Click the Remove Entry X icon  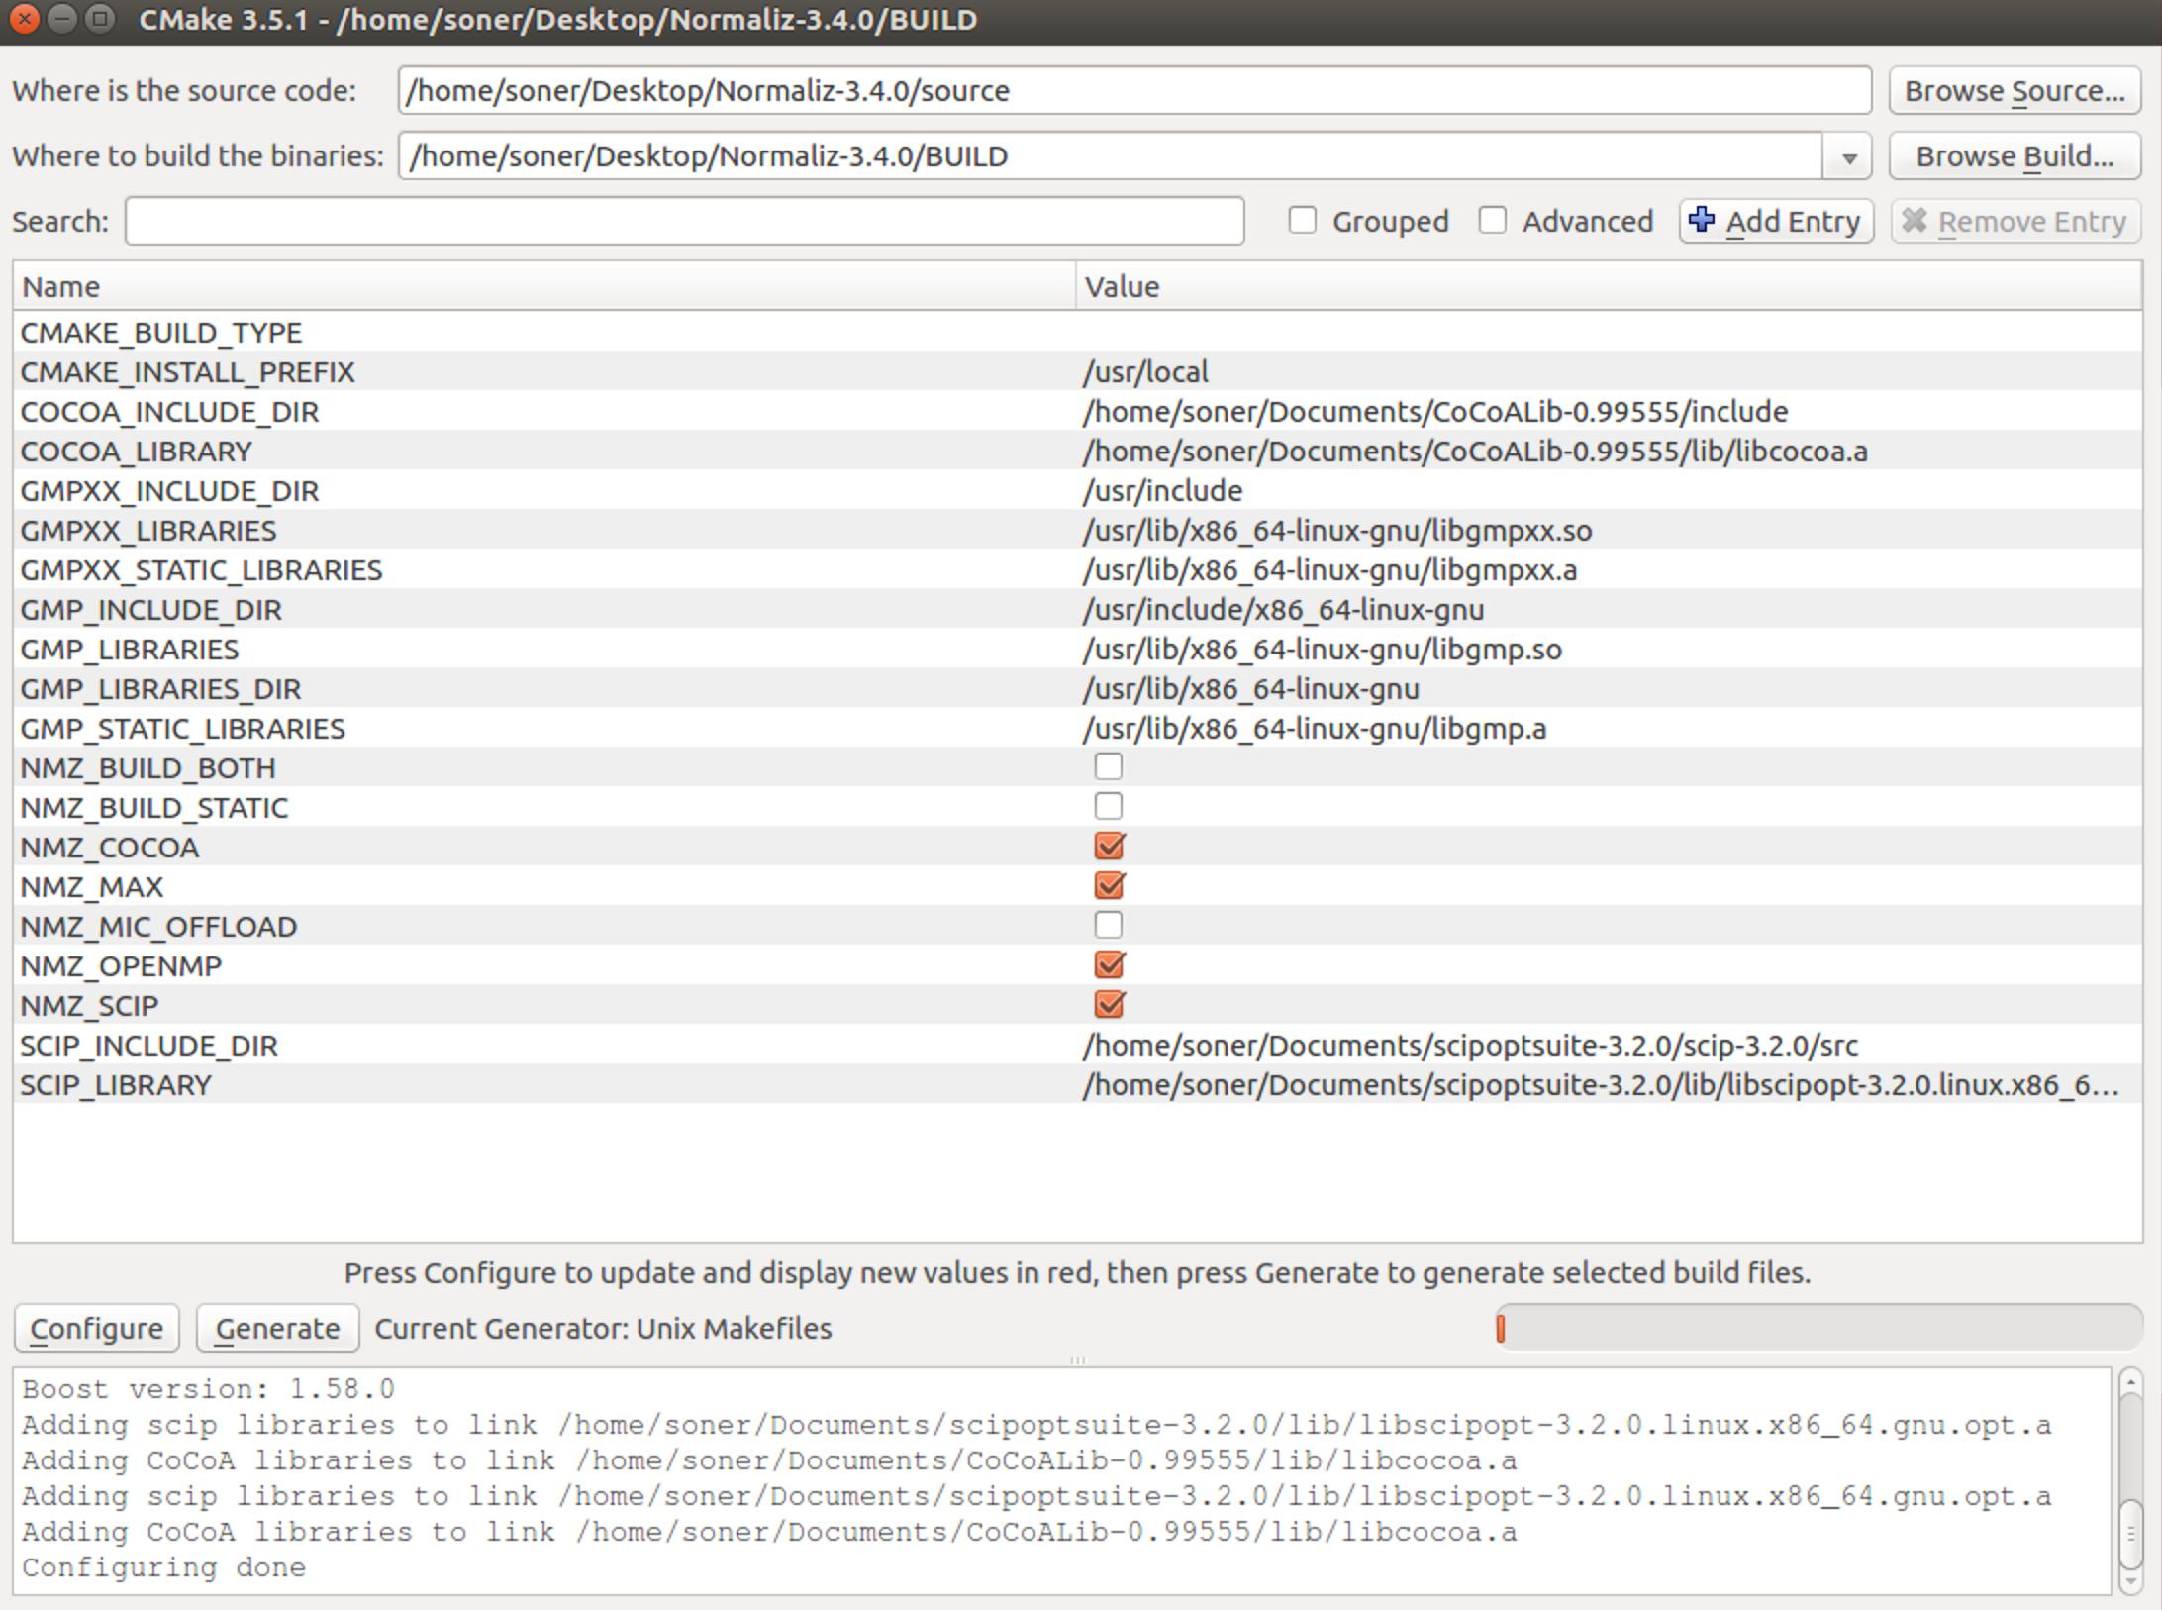pyautogui.click(x=1915, y=220)
